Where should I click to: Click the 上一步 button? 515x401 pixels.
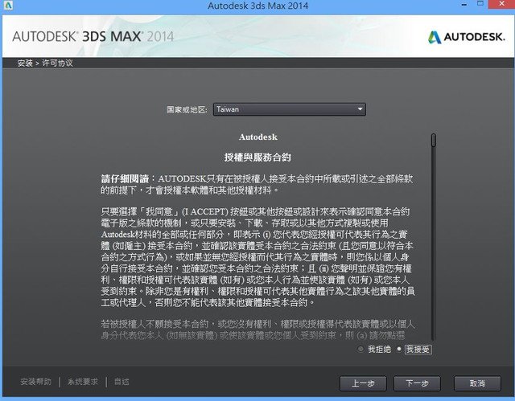click(363, 383)
